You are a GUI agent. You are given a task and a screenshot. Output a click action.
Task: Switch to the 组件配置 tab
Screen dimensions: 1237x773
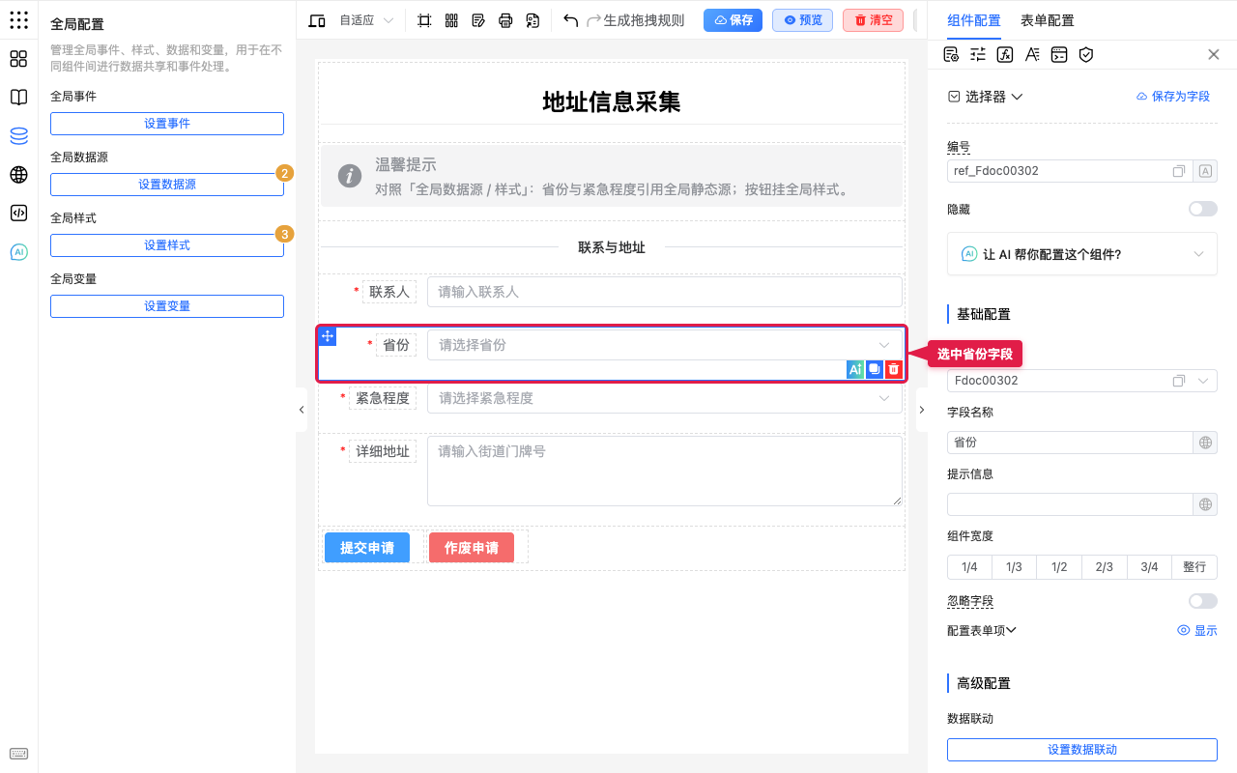pyautogui.click(x=974, y=20)
